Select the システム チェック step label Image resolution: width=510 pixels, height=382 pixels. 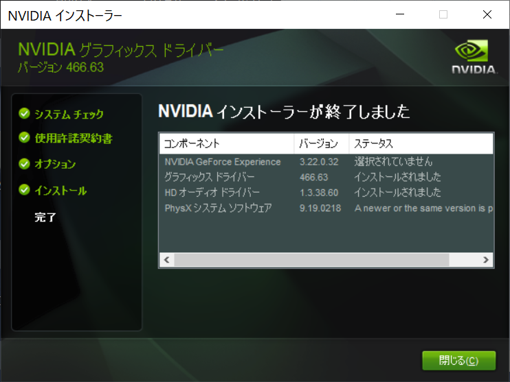[x=69, y=115]
